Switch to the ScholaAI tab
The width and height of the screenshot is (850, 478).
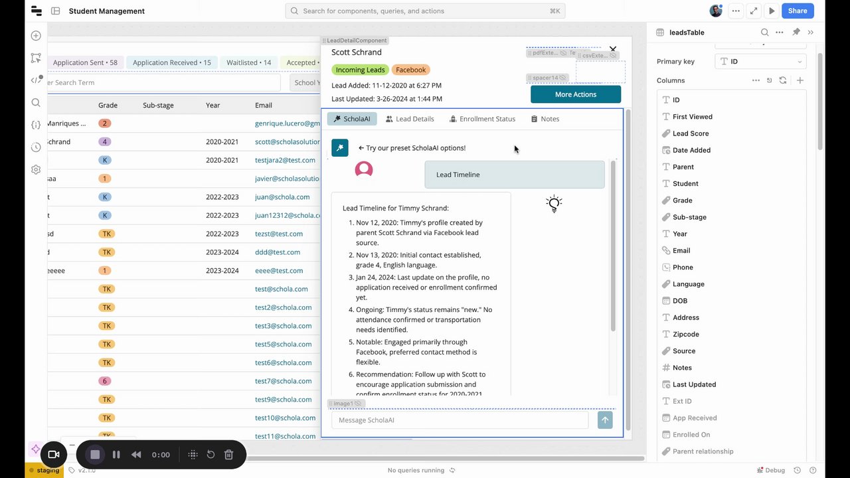pyautogui.click(x=352, y=119)
